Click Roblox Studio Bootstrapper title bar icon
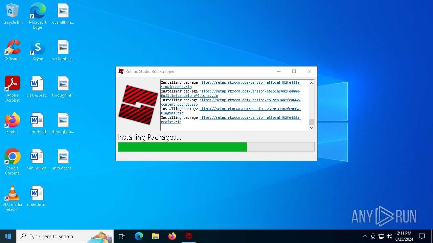Viewport: 433px width, 243px height. coord(121,71)
